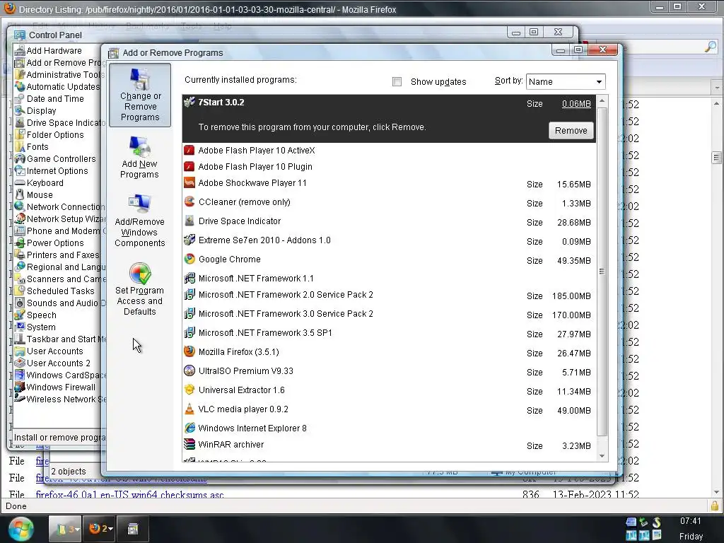Click Scheduled Tasks in Control Panel

pos(54,291)
